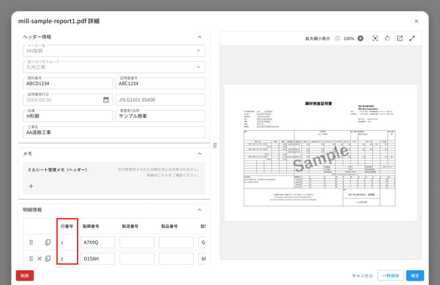Zoom out the PDF preview with minus icon

click(x=338, y=39)
